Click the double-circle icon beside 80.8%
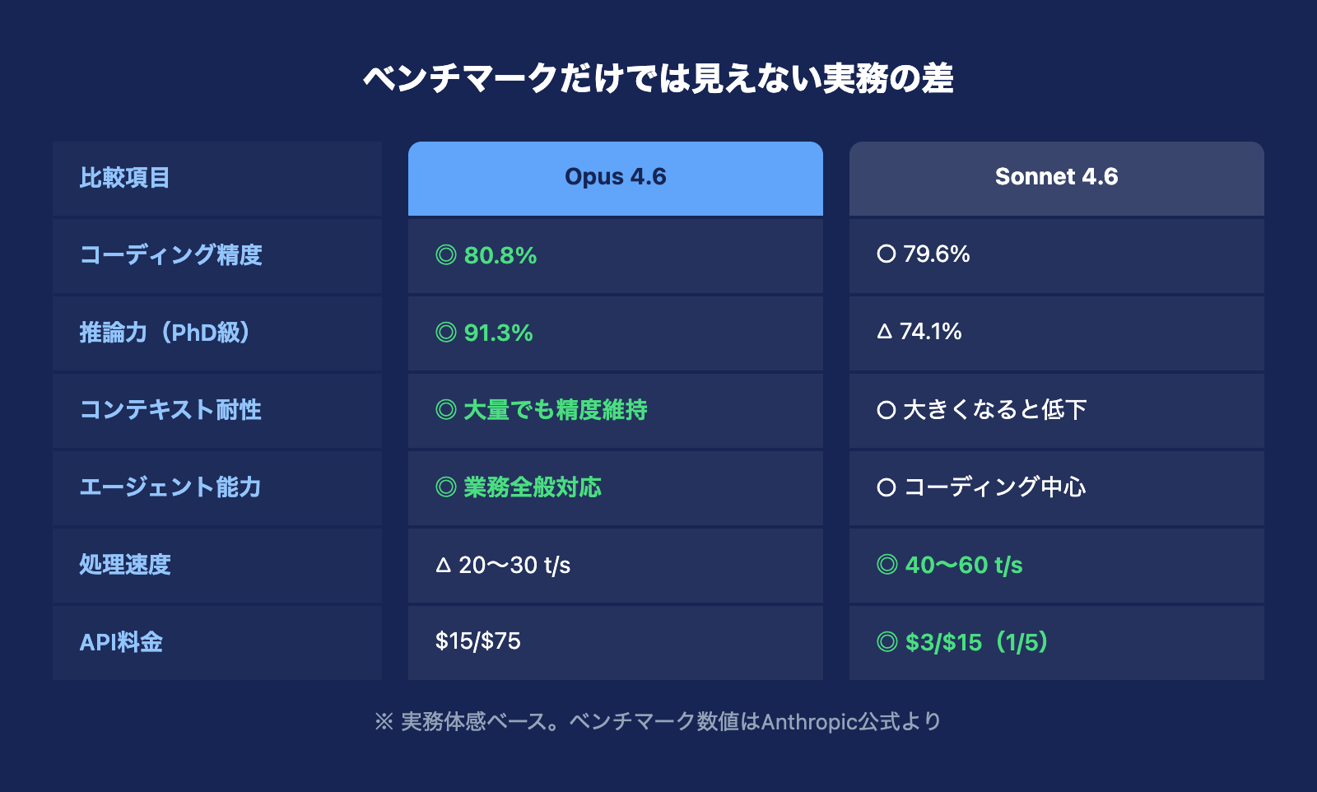 (x=446, y=255)
